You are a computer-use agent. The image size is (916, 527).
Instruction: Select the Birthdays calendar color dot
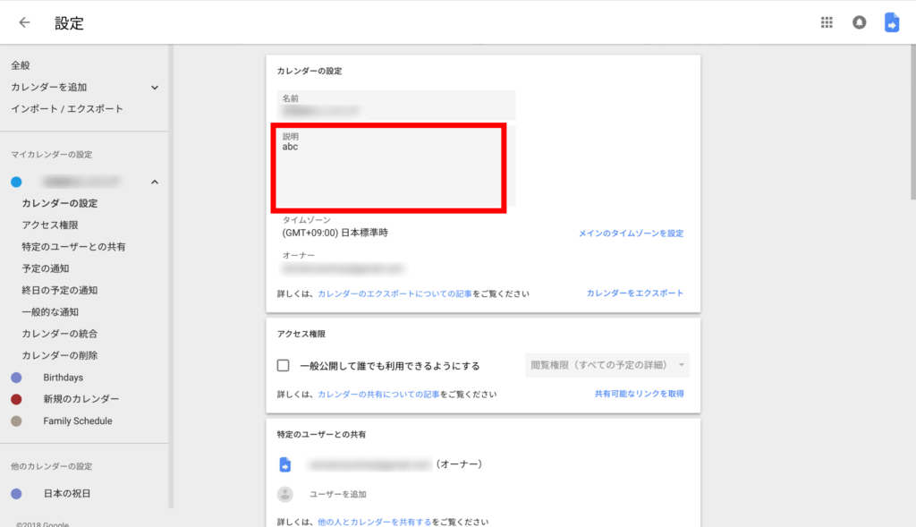(x=16, y=378)
